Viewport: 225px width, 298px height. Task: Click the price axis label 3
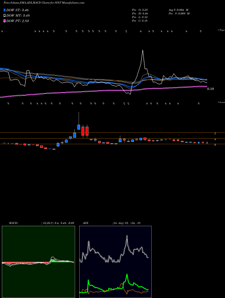215,145
